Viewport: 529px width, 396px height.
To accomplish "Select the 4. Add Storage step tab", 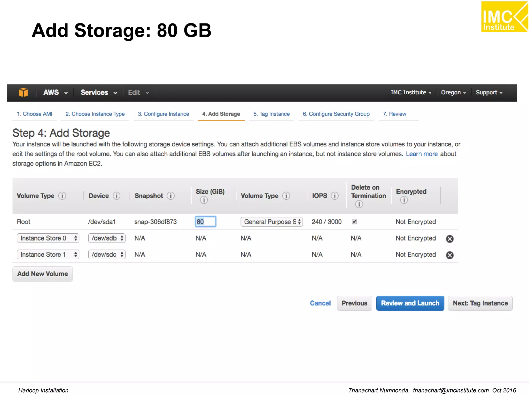I will tap(221, 114).
